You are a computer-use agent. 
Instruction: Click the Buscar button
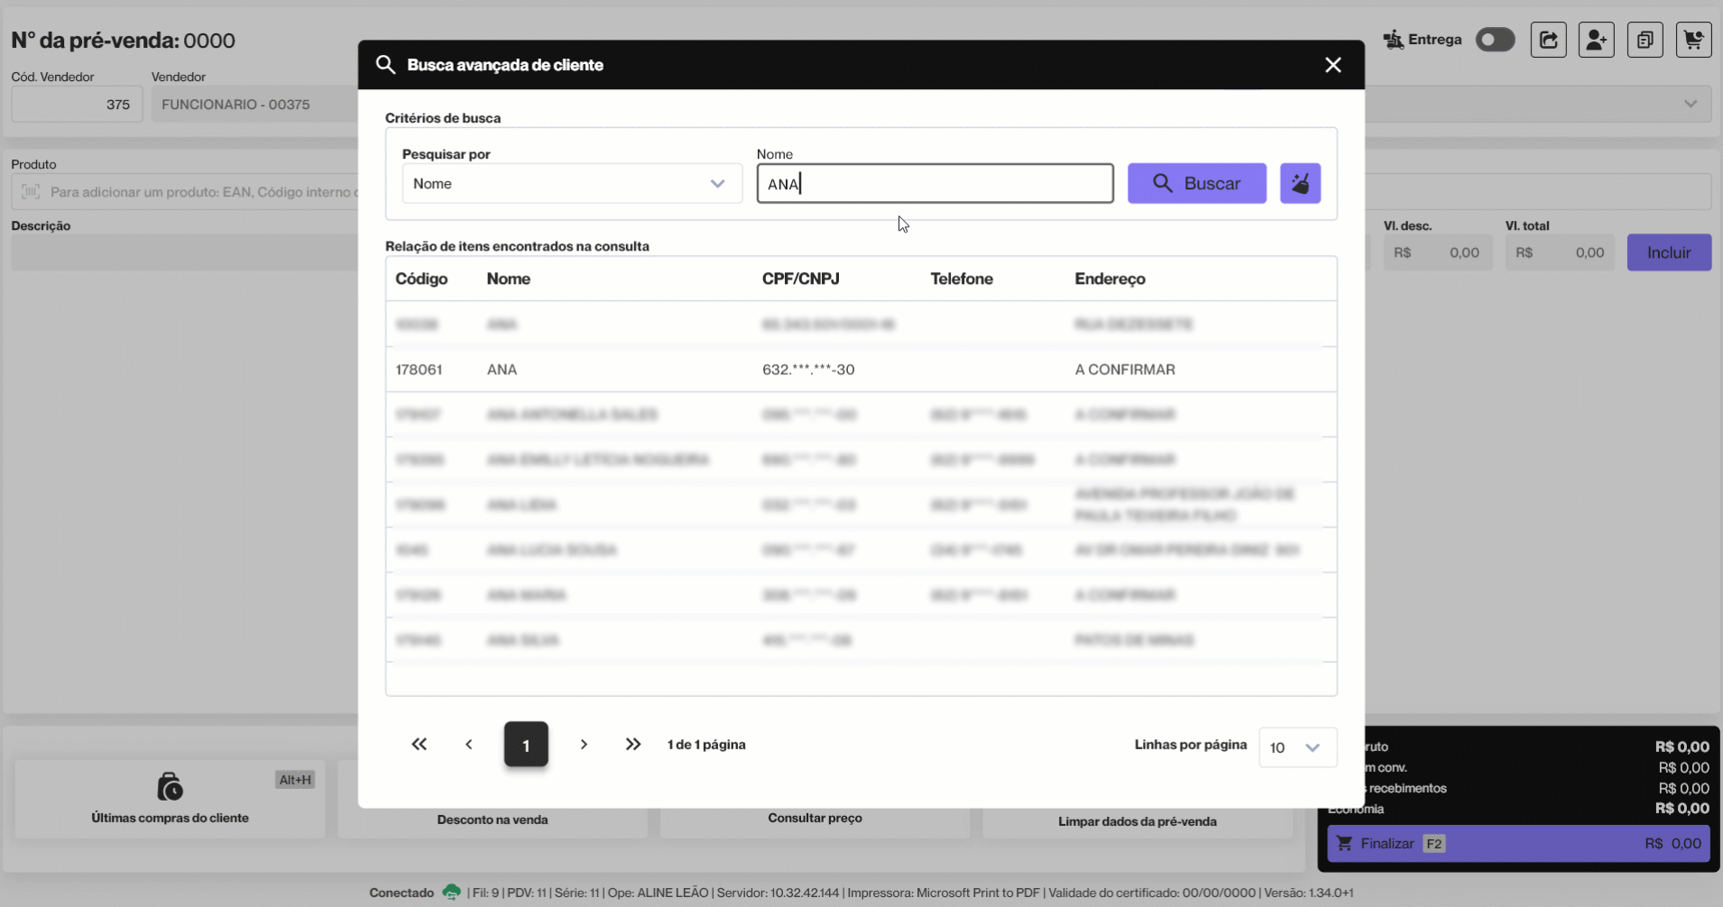pyautogui.click(x=1196, y=183)
